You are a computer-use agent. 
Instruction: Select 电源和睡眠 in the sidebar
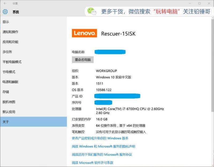point(10,82)
